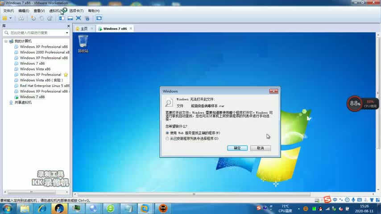
Task: Collapse the 我的计算机 tree node
Action: [6, 41]
